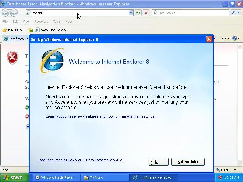
Task: Open the recent pages dropdown beside the Forward button
Action: point(20,13)
